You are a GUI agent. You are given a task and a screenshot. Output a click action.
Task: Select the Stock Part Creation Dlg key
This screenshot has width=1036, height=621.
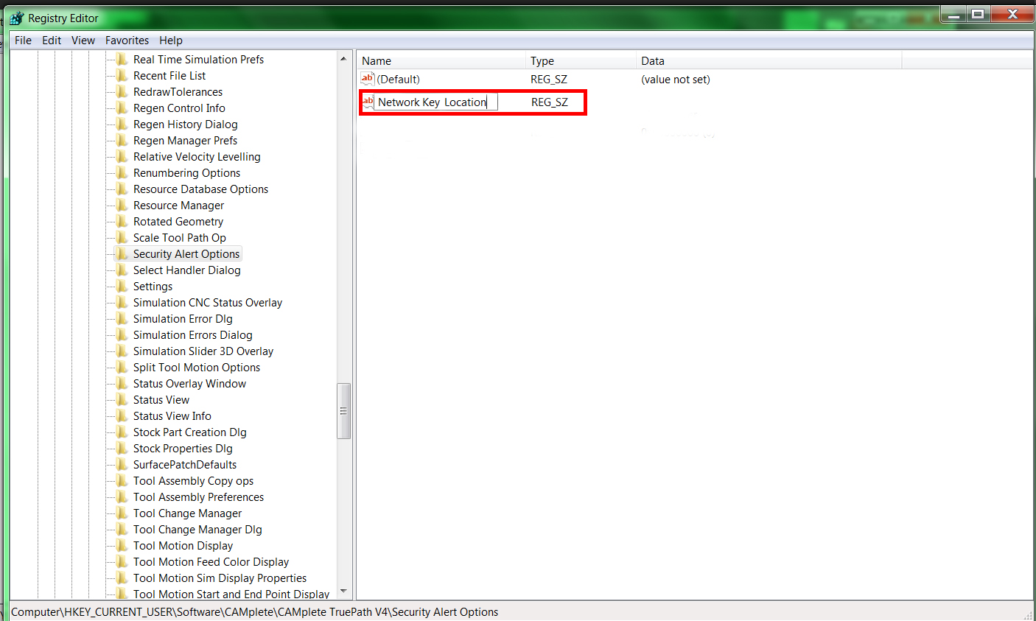pos(190,432)
